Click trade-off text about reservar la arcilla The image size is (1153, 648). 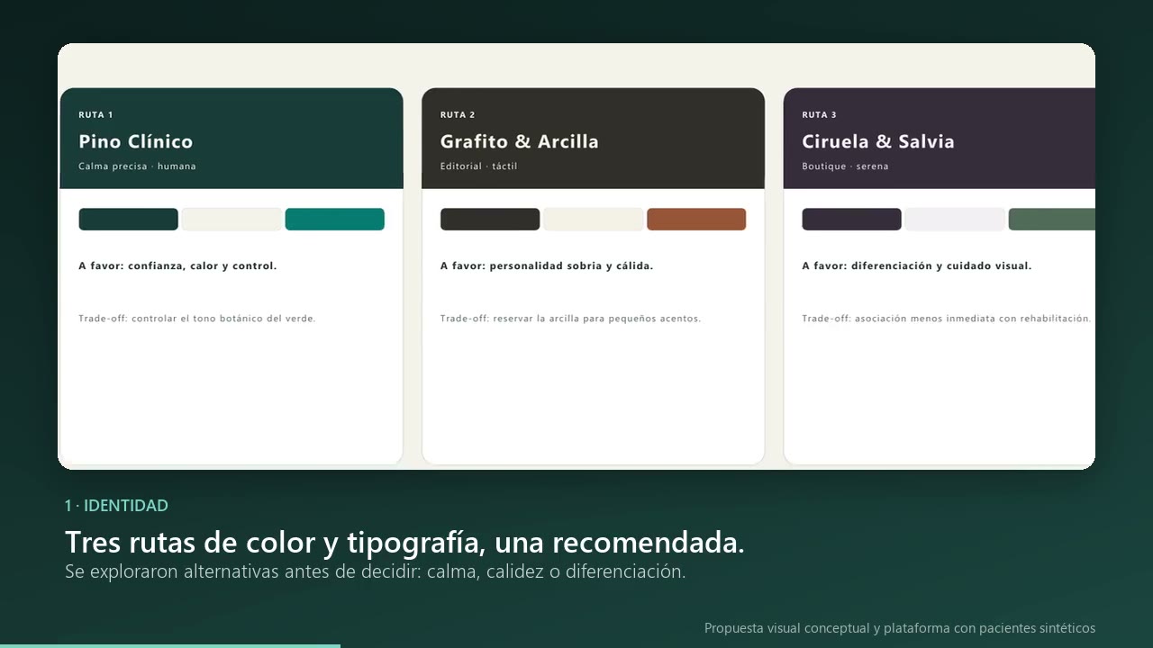pyautogui.click(x=570, y=319)
